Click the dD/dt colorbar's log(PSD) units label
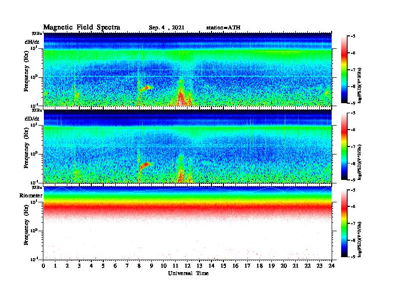The height and width of the screenshot is (305, 395). [x=360, y=162]
